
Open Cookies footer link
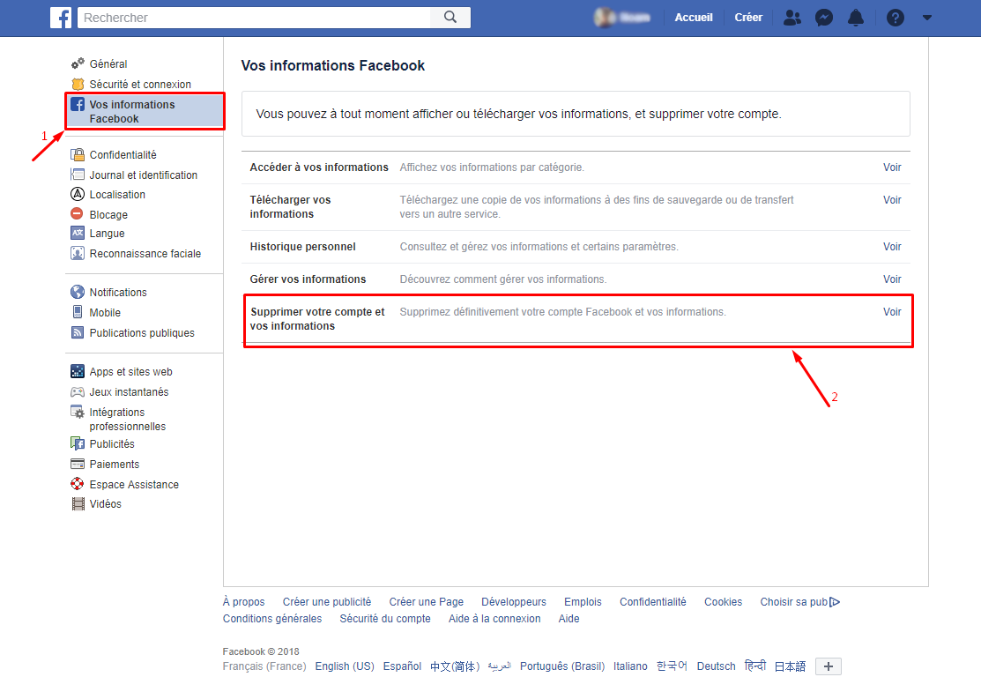point(724,602)
